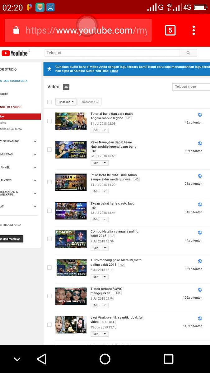The height and width of the screenshot is (373, 210).
Task: Click the Telusuri video filter field
Action: (x=191, y=87)
